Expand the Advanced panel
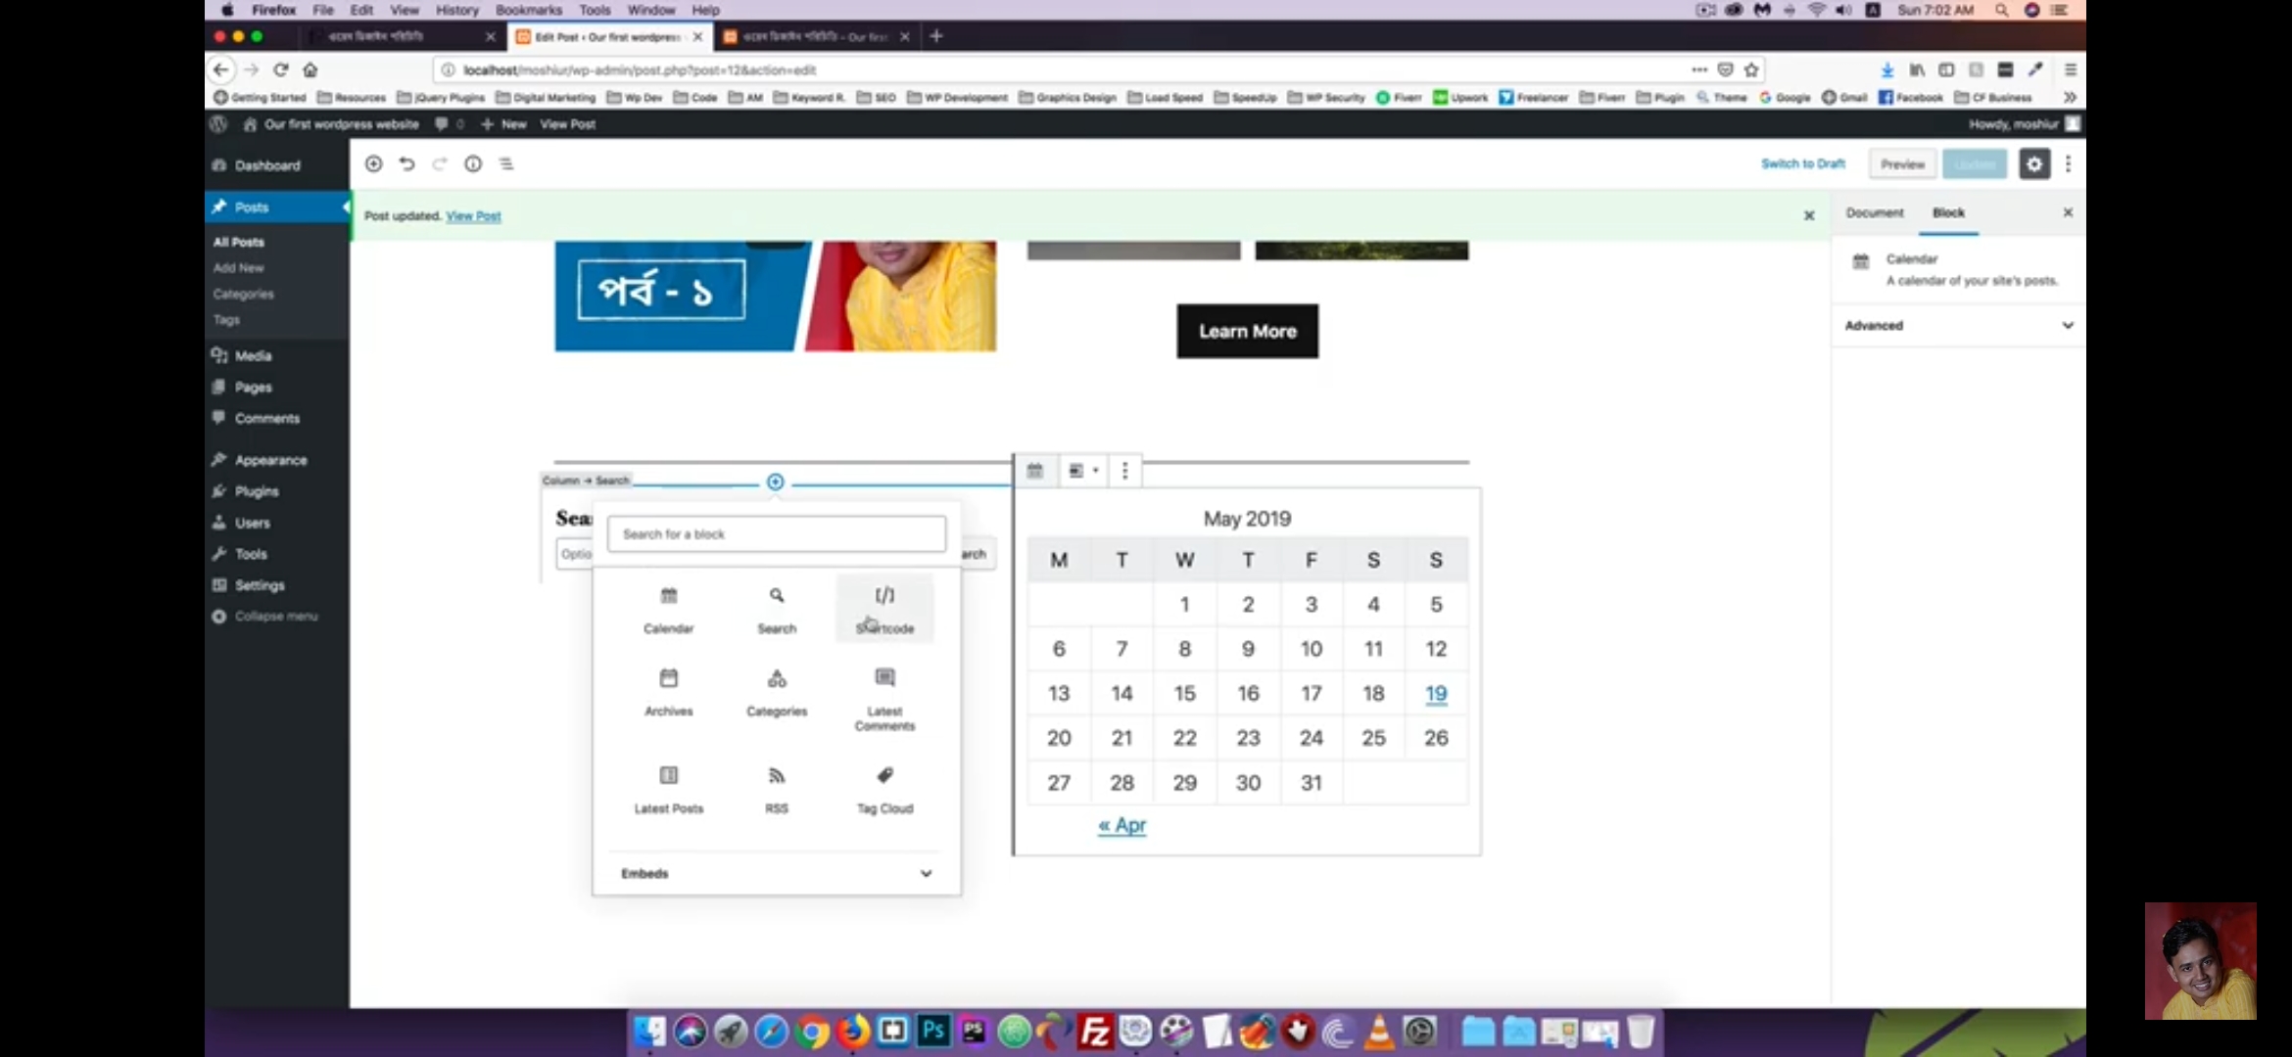 click(x=1958, y=325)
